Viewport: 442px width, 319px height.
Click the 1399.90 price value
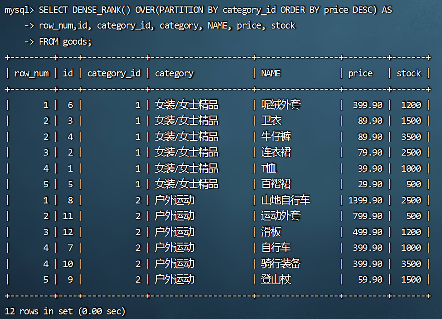365,200
